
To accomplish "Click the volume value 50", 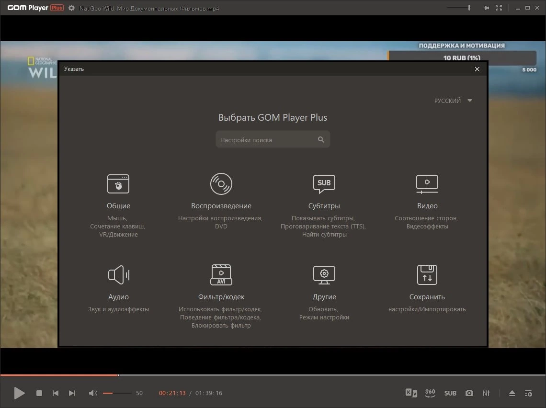I will tap(139, 393).
